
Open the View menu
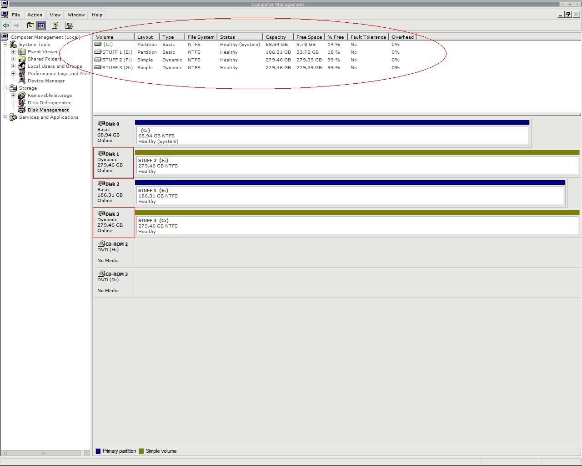point(55,15)
